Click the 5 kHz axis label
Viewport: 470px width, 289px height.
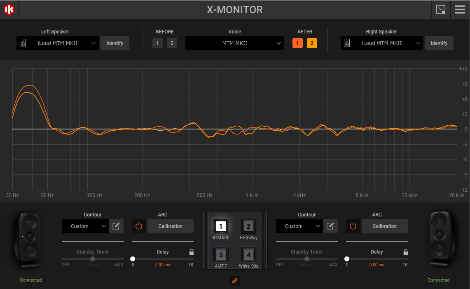pyautogui.click(x=362, y=195)
